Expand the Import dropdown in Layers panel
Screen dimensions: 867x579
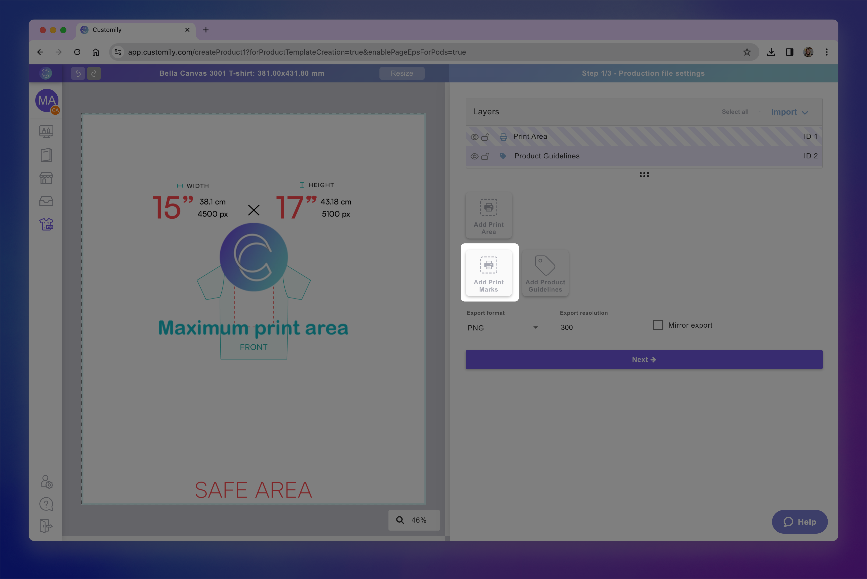pyautogui.click(x=789, y=112)
